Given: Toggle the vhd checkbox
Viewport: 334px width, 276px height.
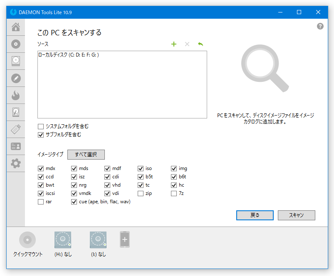Looking at the screenshot, I should 107,185.
